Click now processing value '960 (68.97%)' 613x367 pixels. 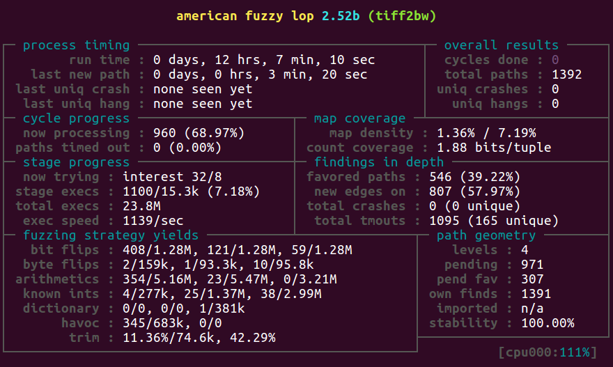199,133
